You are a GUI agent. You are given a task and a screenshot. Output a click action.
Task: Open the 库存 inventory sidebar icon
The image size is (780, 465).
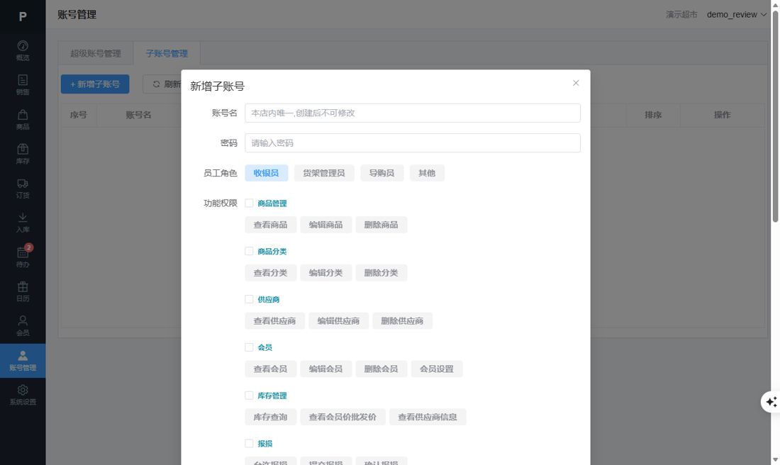coord(23,154)
